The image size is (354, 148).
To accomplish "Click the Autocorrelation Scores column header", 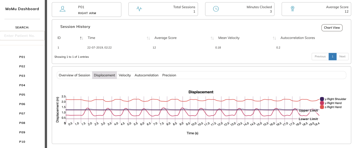I will 297,38.
